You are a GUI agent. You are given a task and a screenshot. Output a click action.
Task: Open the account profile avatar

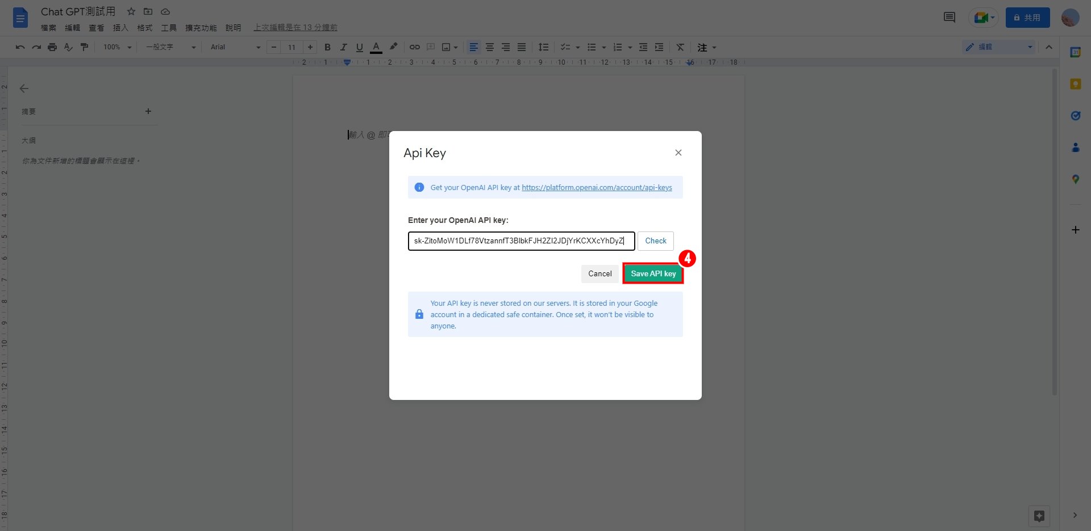[1070, 18]
